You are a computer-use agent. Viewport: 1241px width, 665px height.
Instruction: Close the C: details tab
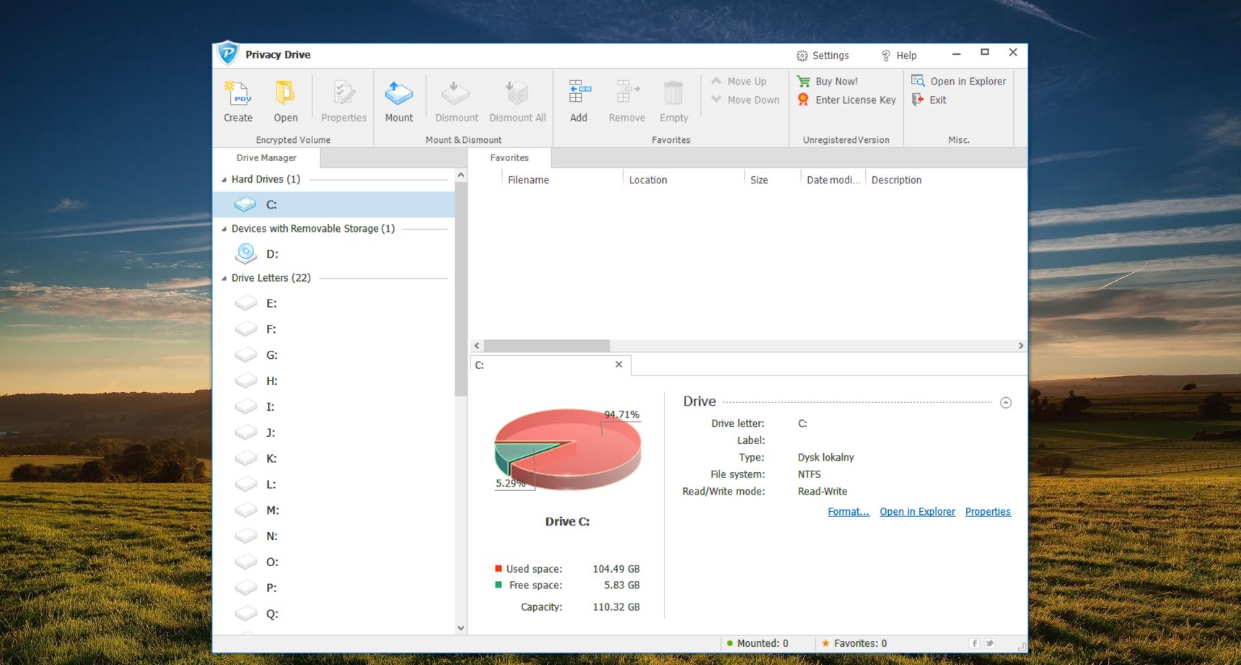[618, 365]
